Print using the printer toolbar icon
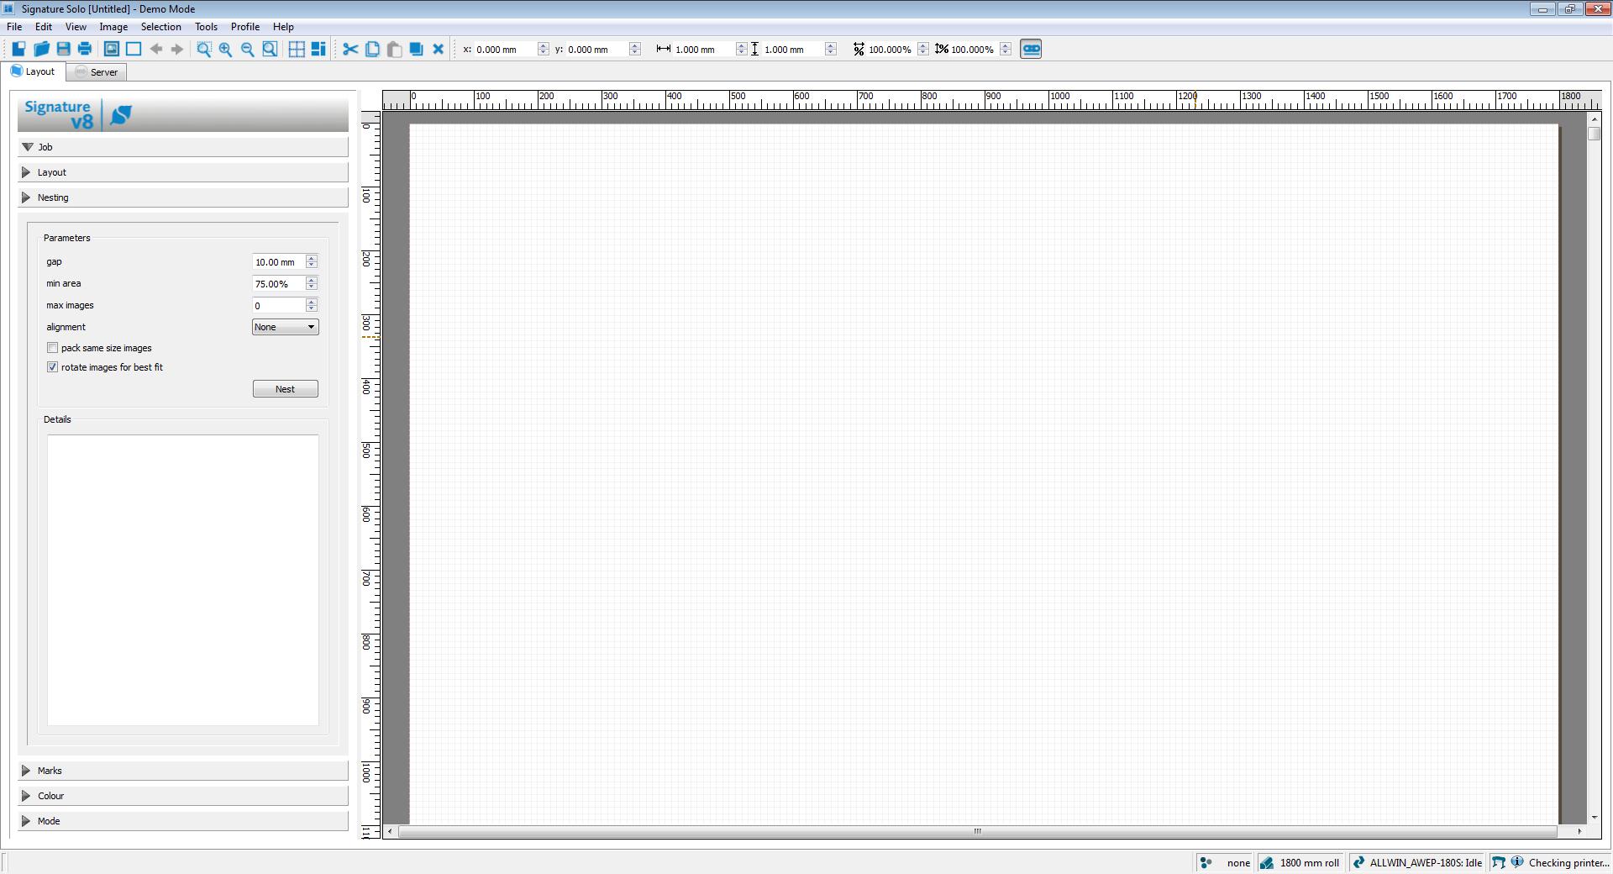1613x874 pixels. click(85, 49)
